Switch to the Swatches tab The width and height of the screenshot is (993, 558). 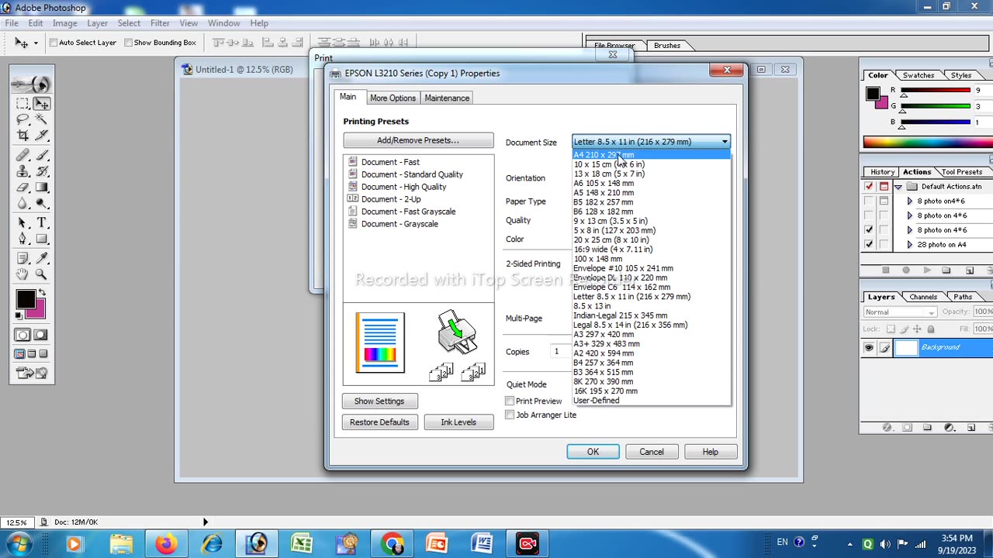coord(919,75)
